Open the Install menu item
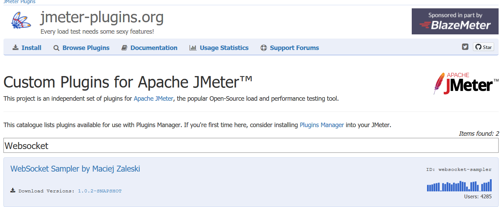 31,48
